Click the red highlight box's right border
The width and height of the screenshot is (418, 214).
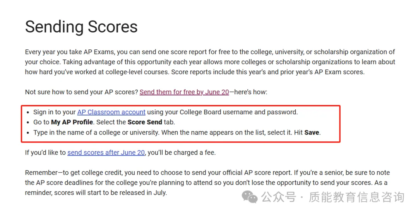pos(340,124)
